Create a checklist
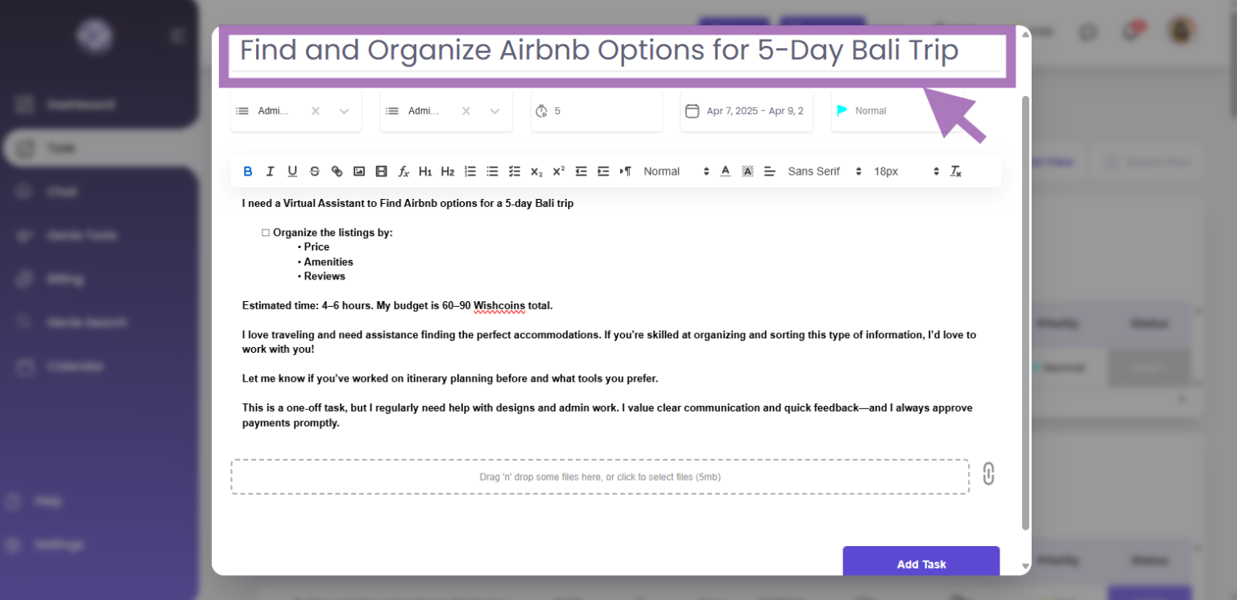This screenshot has height=600, width=1237. coord(515,172)
